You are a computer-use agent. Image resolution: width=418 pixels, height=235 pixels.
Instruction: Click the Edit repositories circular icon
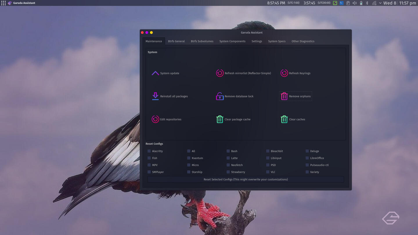click(x=155, y=119)
